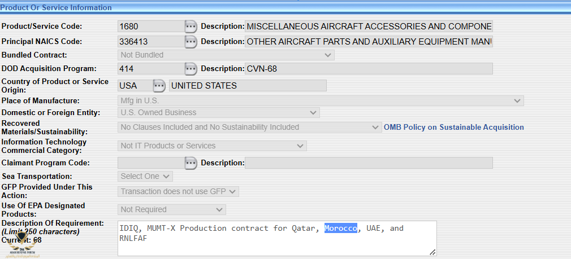This screenshot has height=259, width=571.
Task: Click the Product/Service Code field containing 1680
Action: click(150, 27)
